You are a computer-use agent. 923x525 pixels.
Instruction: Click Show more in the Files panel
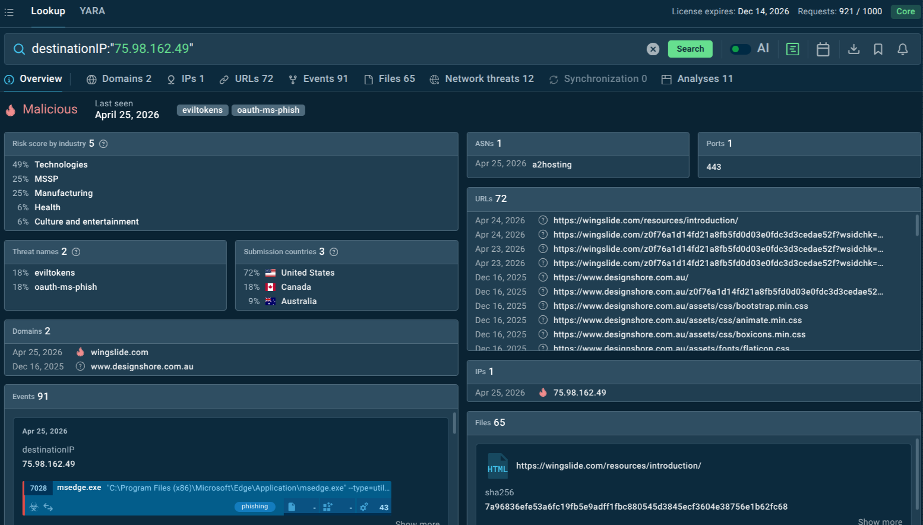880,521
